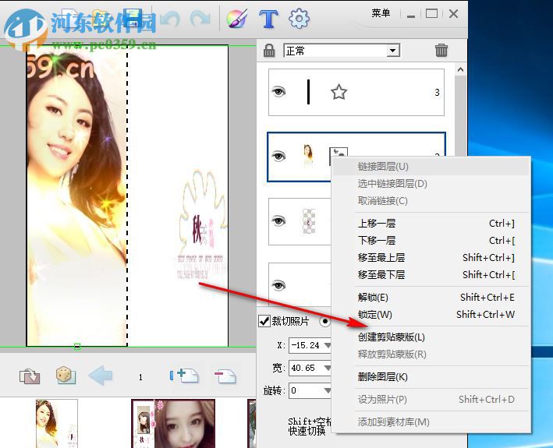Select second page thumbnail with close-up face
The image size is (553, 448).
point(173,423)
